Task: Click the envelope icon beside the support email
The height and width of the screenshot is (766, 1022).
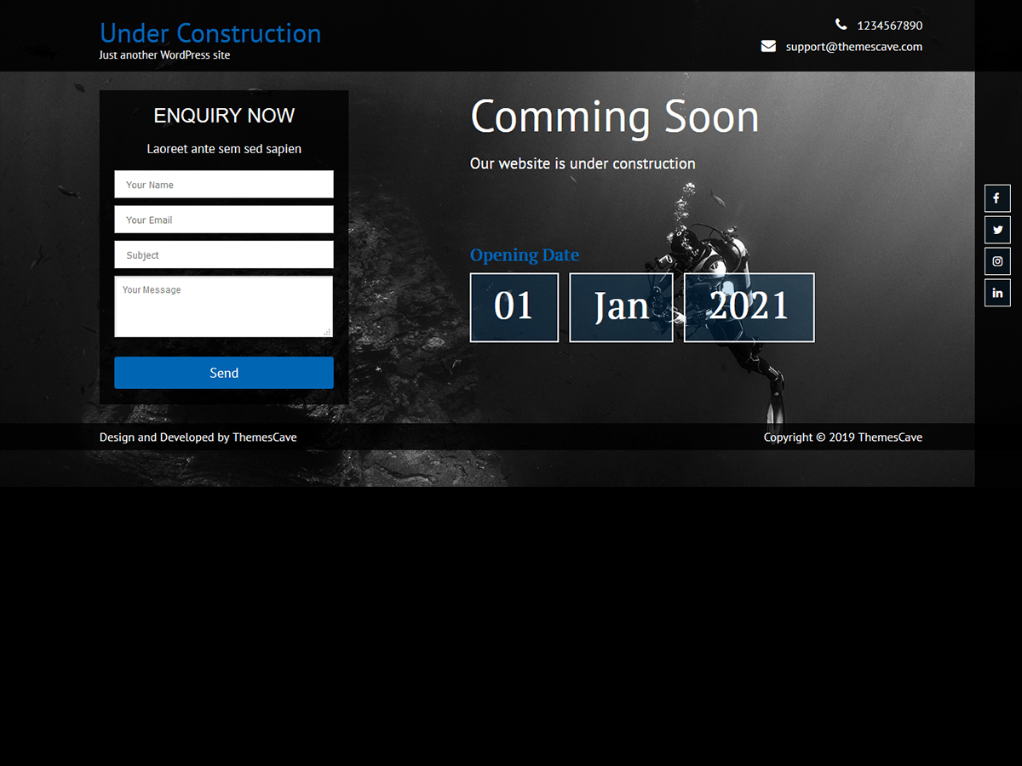Action: pyautogui.click(x=767, y=46)
